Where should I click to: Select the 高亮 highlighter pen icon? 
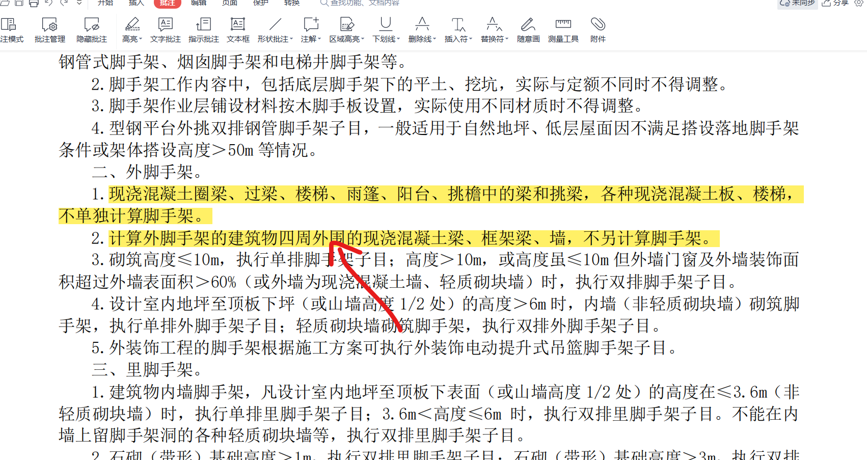pos(132,24)
